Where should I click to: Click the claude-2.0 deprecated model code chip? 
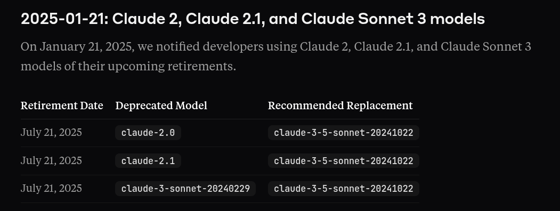[x=148, y=133]
